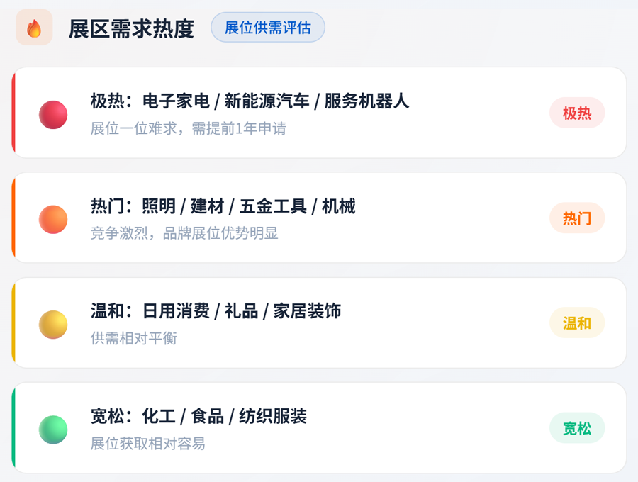This screenshot has width=638, height=482.
Task: Click the red accent bar on 极热 card
Action: click(13, 113)
